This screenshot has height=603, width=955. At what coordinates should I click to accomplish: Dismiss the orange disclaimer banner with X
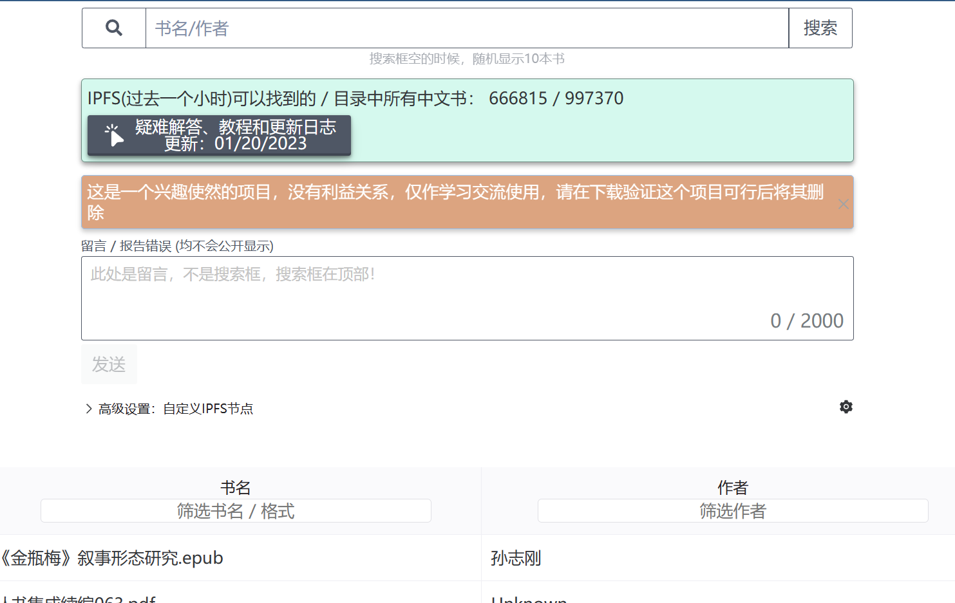[843, 204]
